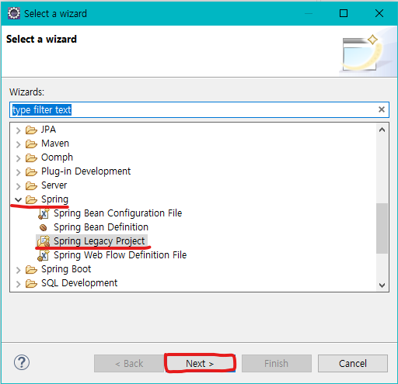Select the Spring Boot label
This screenshot has height=384, width=398.
66,269
